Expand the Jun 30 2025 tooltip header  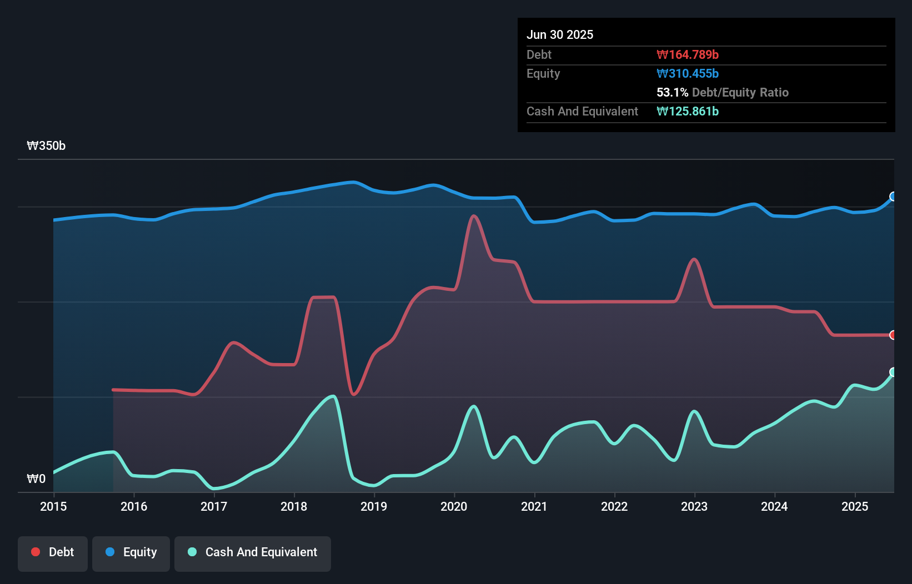pos(560,34)
